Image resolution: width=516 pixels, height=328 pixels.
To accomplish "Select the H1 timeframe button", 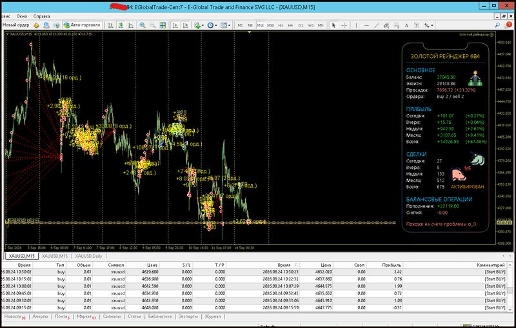I will click(281, 25).
